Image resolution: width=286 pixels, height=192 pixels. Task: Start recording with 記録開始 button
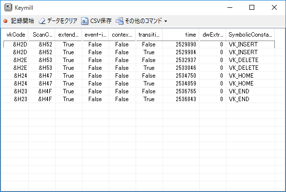coord(19,21)
